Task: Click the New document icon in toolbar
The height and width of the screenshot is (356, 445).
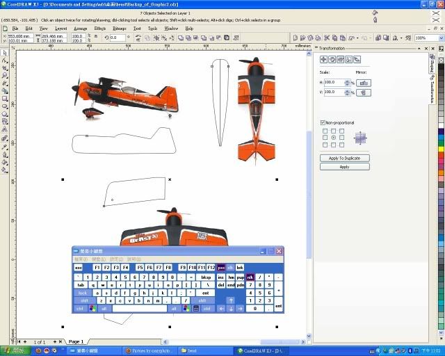Action: tap(295, 38)
